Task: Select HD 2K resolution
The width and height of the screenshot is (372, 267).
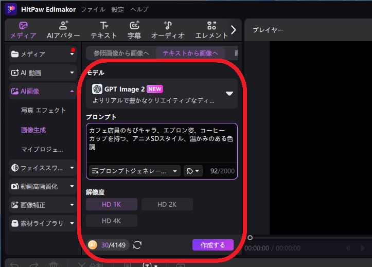Action: (x=167, y=204)
